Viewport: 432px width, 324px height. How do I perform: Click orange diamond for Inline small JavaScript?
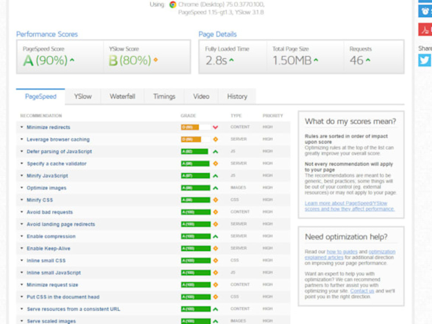coord(216,273)
